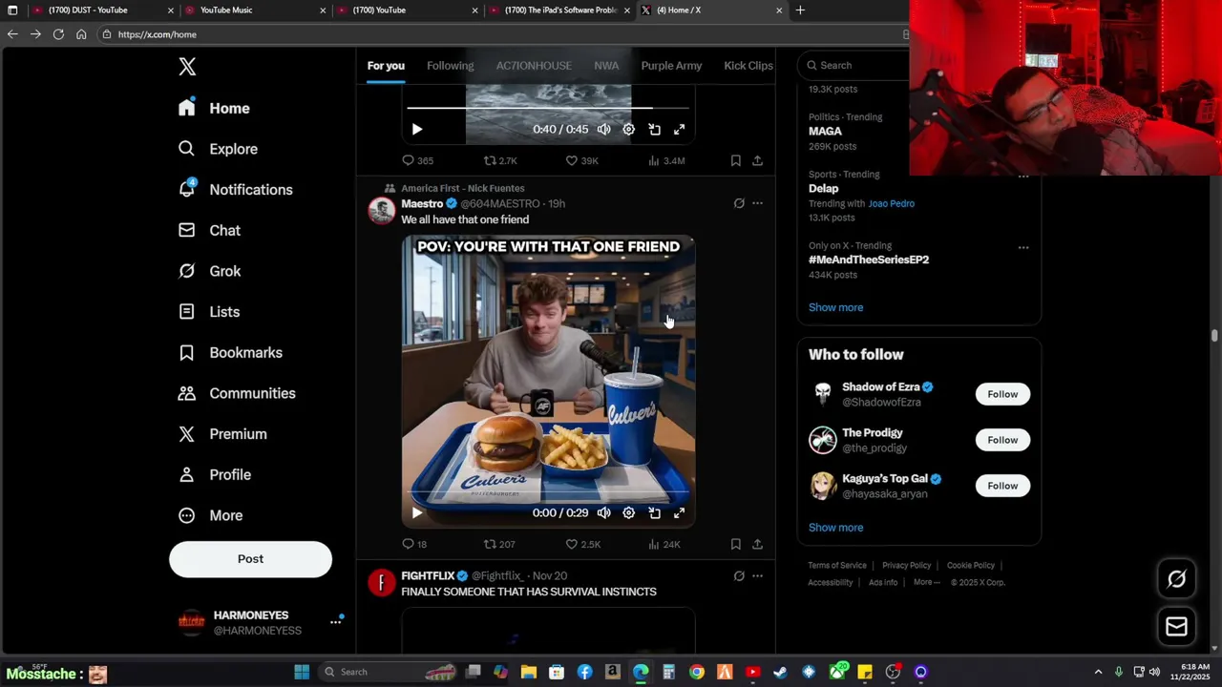Click Show more under Who to follow
The width and height of the screenshot is (1222, 687).
point(835,528)
